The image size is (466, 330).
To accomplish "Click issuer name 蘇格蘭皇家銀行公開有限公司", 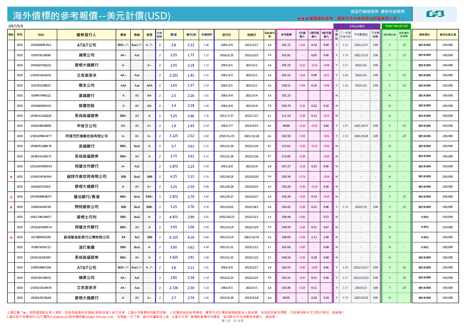I will click(87, 237).
